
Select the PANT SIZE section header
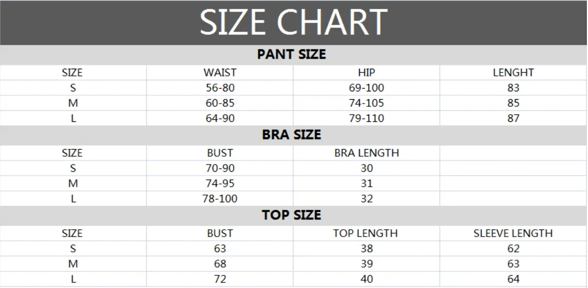click(293, 55)
